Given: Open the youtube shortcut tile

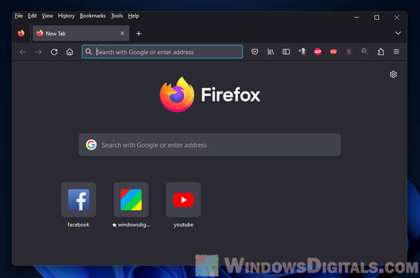Looking at the screenshot, I should tap(184, 200).
